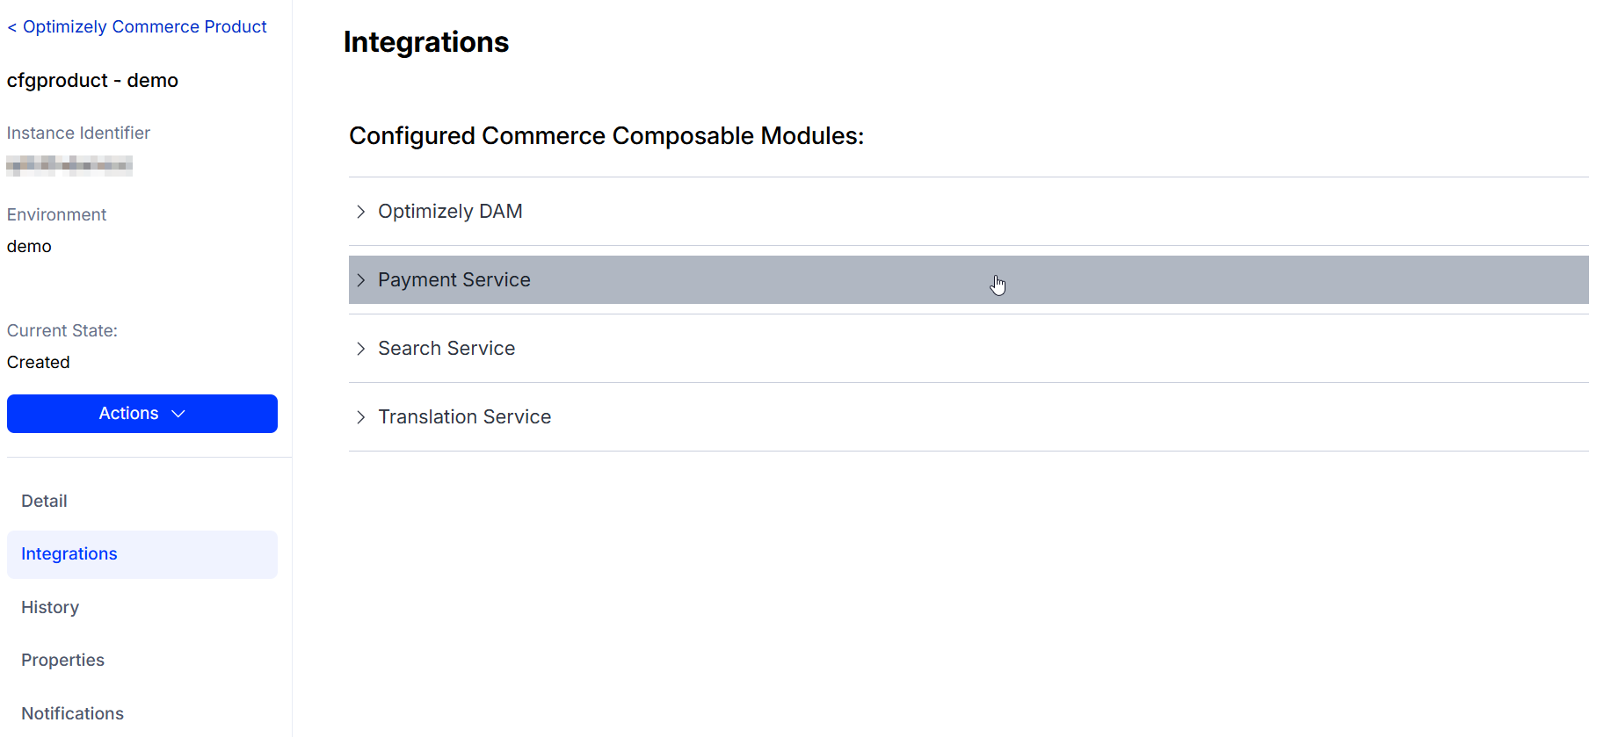Screen dimensions: 1604x737
Task: Click the back arrow before Optimizely Commerce Product
Action: [12, 26]
